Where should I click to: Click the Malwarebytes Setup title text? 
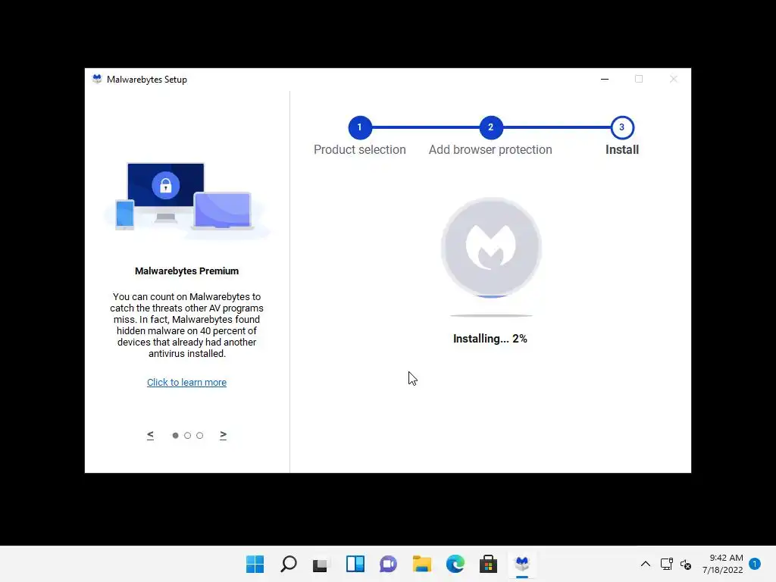[147, 79]
